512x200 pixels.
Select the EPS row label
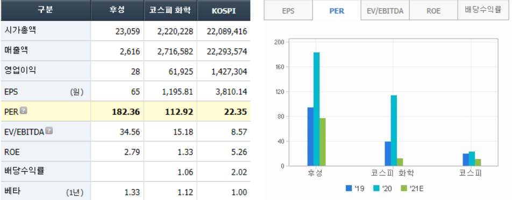click(x=11, y=92)
